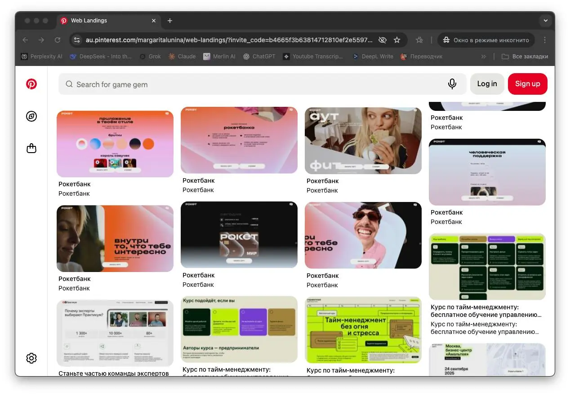570x395 pixels.
Task: Click the browser reload button
Action: point(58,40)
